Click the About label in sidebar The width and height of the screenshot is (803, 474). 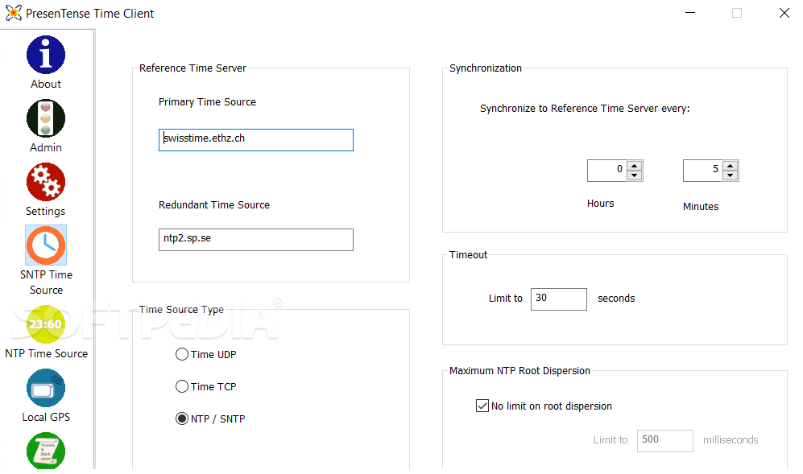click(x=46, y=84)
